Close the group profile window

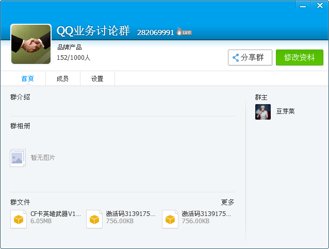click(320, 5)
